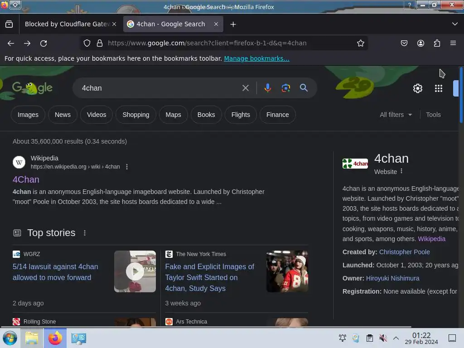
Task: Open the Extensions puzzle icon
Action: [x=437, y=43]
